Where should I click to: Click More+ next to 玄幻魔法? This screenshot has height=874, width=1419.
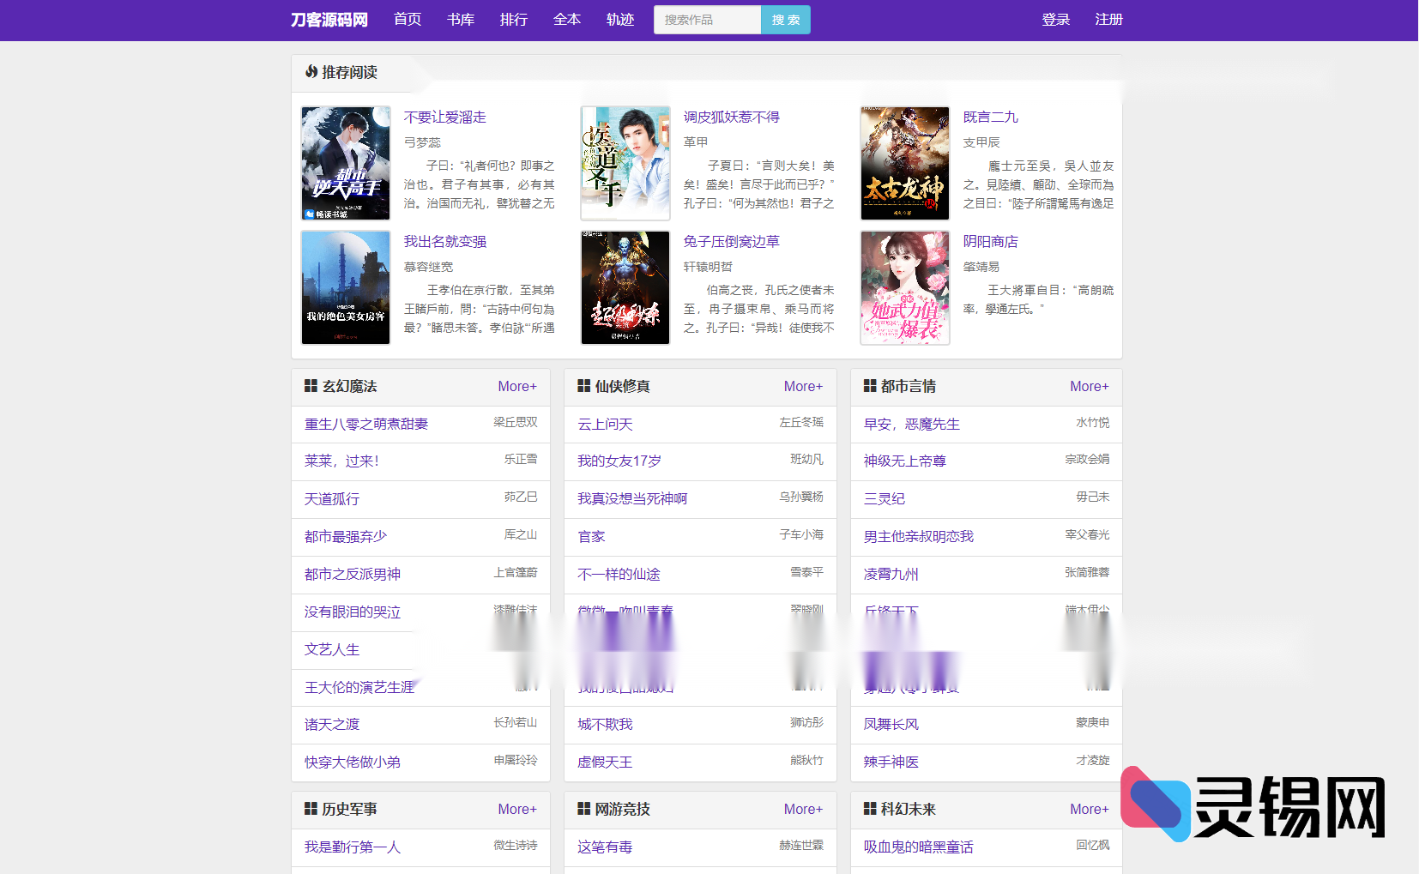(516, 386)
